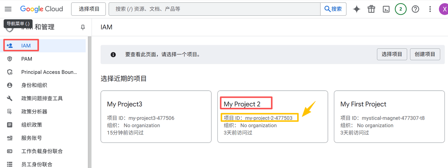Click 选择项目 button in info banner
Viewport: 448px width, 168px height.
pos(392,54)
